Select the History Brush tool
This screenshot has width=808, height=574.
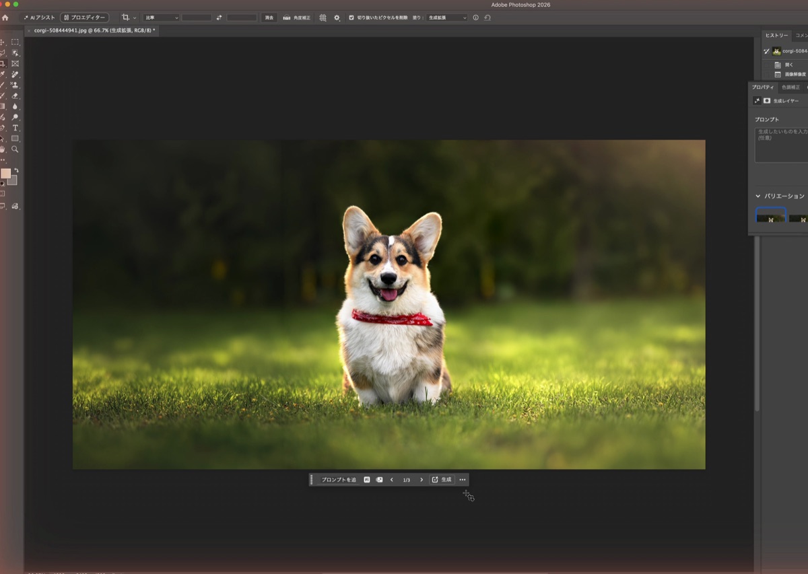tap(3, 96)
